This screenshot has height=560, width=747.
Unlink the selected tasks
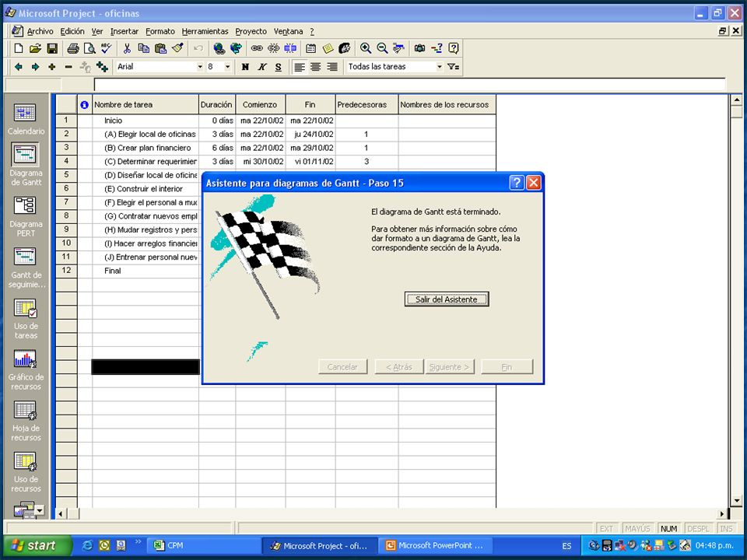pyautogui.click(x=273, y=48)
